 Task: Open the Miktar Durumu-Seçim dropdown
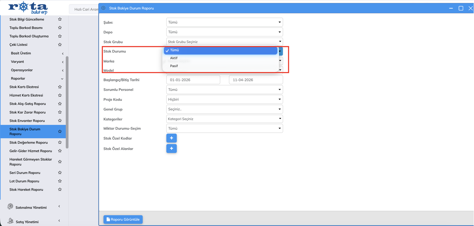(224, 129)
